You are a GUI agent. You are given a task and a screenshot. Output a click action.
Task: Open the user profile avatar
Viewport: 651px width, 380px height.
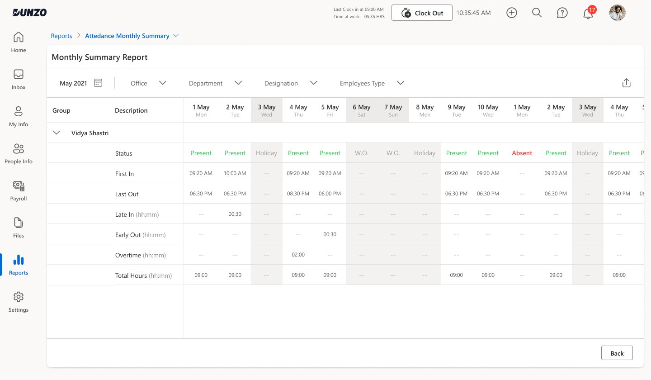pyautogui.click(x=617, y=13)
